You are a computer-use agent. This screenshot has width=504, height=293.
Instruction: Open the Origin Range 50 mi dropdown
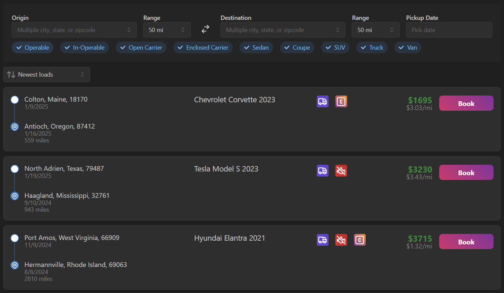pyautogui.click(x=167, y=30)
